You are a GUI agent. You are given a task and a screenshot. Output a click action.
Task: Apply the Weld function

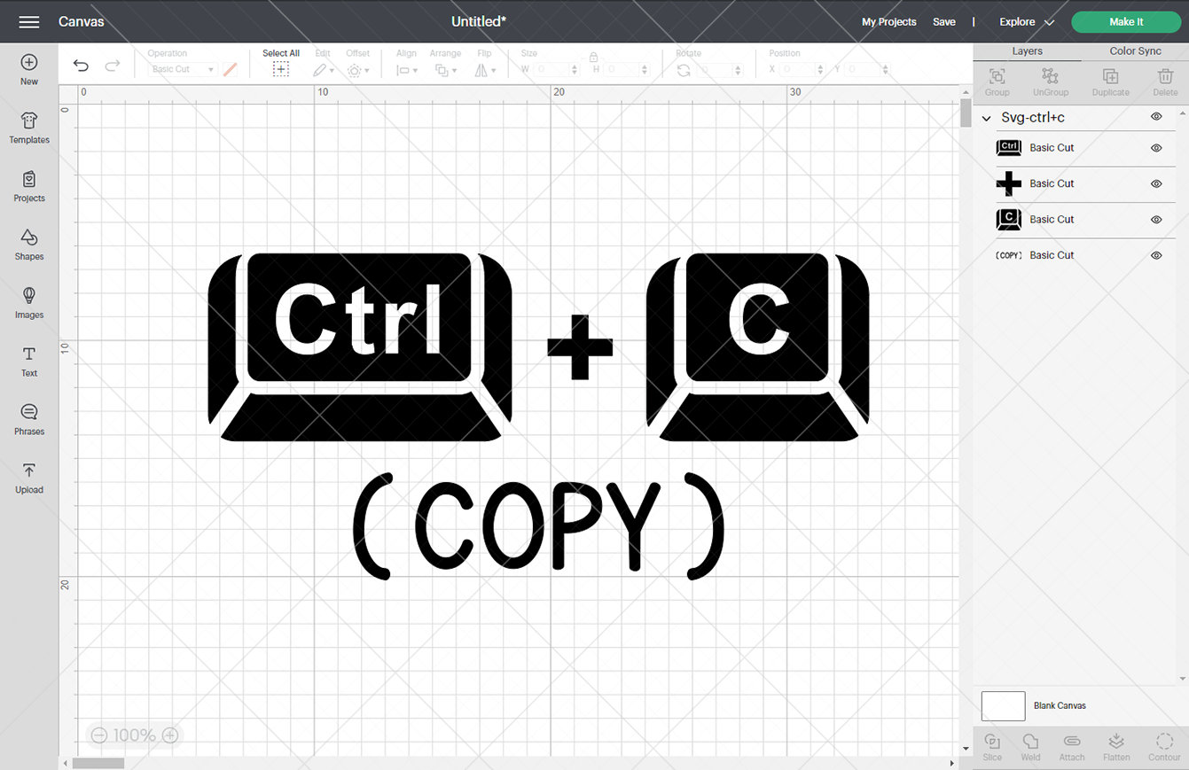pyautogui.click(x=1030, y=746)
